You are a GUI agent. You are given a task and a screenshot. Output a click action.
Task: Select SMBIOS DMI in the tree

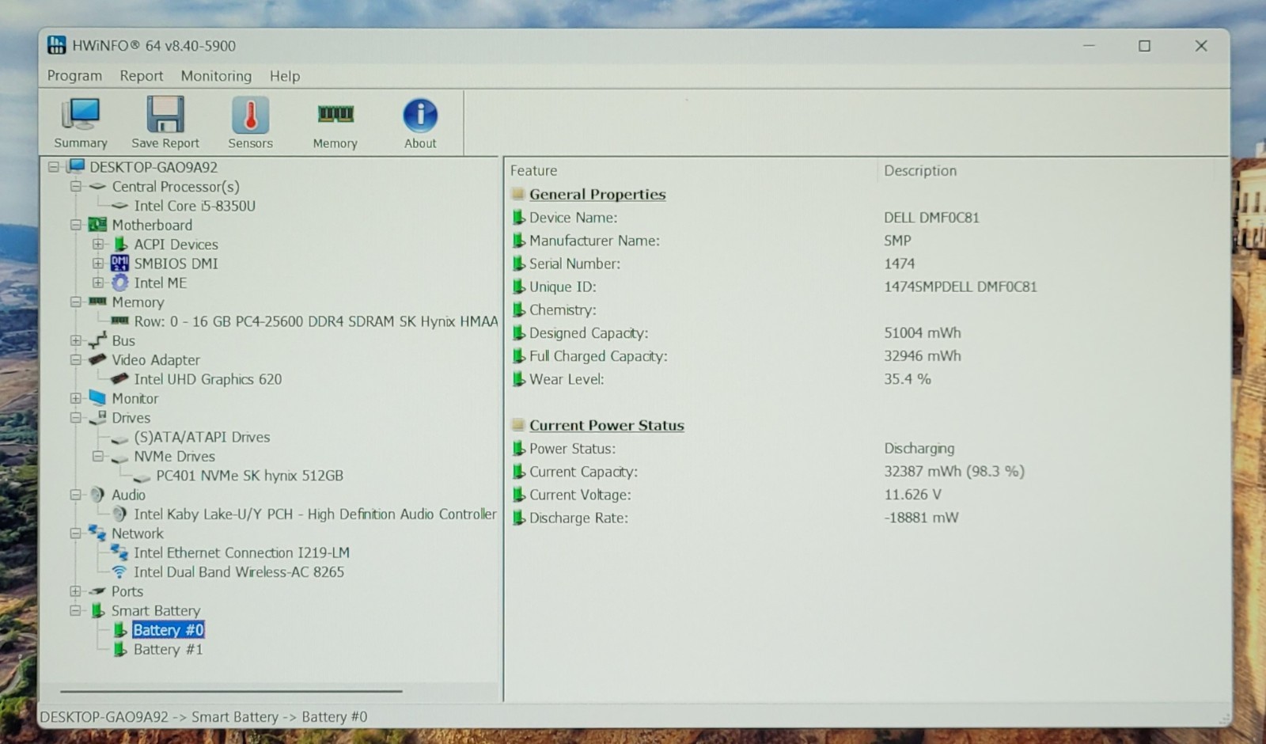tap(176, 264)
